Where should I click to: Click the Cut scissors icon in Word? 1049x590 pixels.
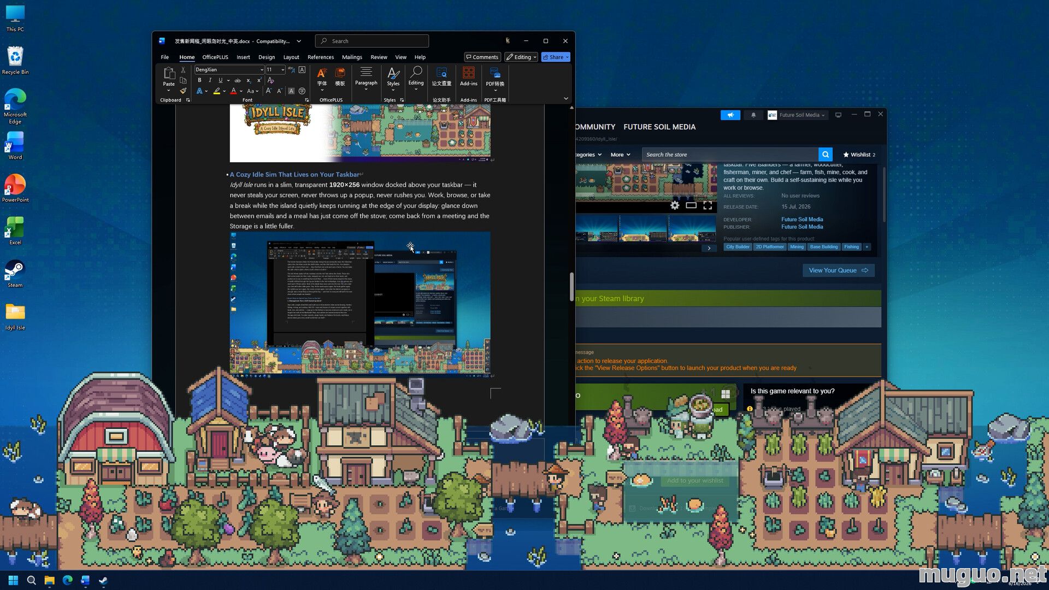[183, 70]
